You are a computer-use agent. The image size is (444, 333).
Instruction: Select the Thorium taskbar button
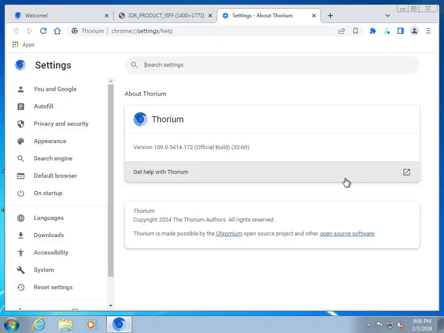coord(119,324)
